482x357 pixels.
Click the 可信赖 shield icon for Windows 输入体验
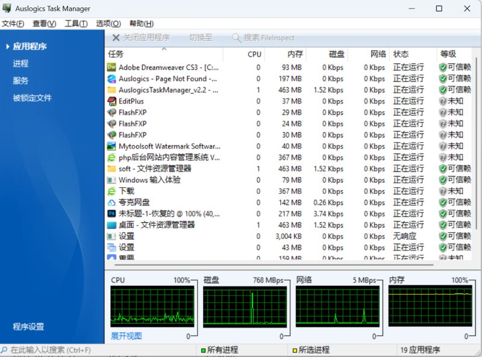pos(443,180)
